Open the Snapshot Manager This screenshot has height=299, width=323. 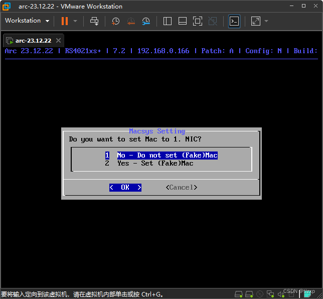146,21
